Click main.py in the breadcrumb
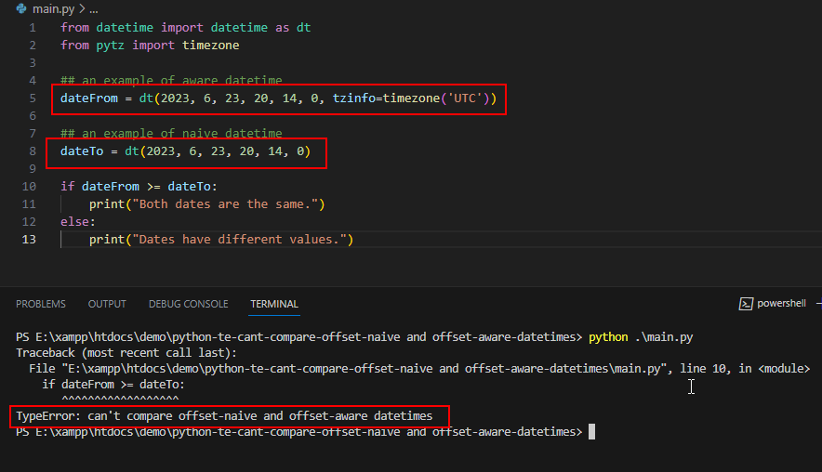Image resolution: width=822 pixels, height=472 pixels. (x=54, y=9)
